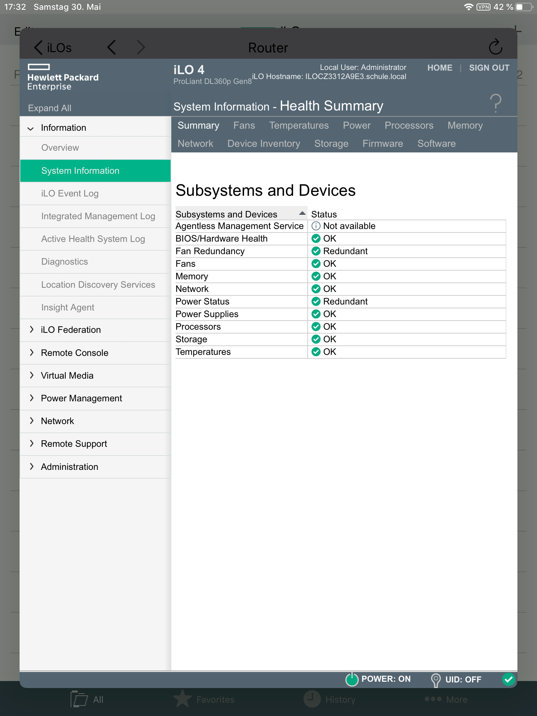
Task: Tap the reload page icon
Action: pos(495,47)
